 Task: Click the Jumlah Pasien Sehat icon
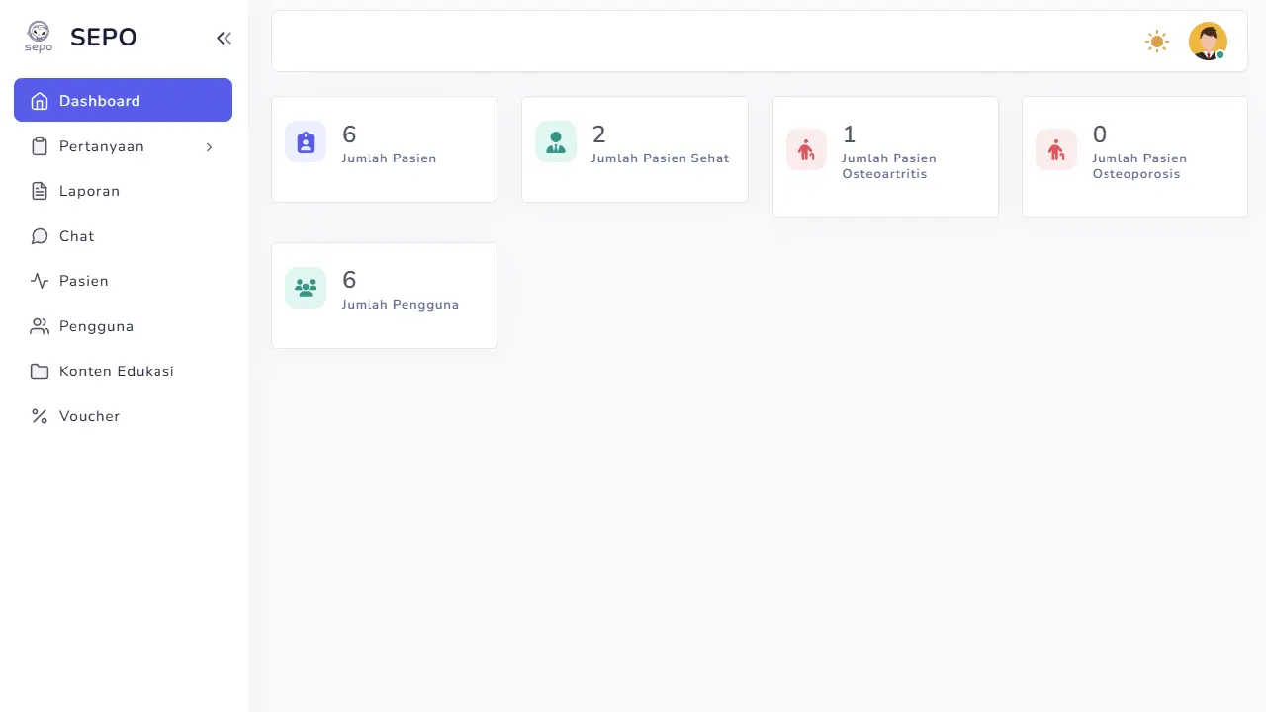click(556, 141)
